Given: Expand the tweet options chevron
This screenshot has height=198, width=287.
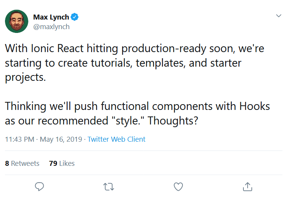Looking at the screenshot, I should (x=279, y=16).
